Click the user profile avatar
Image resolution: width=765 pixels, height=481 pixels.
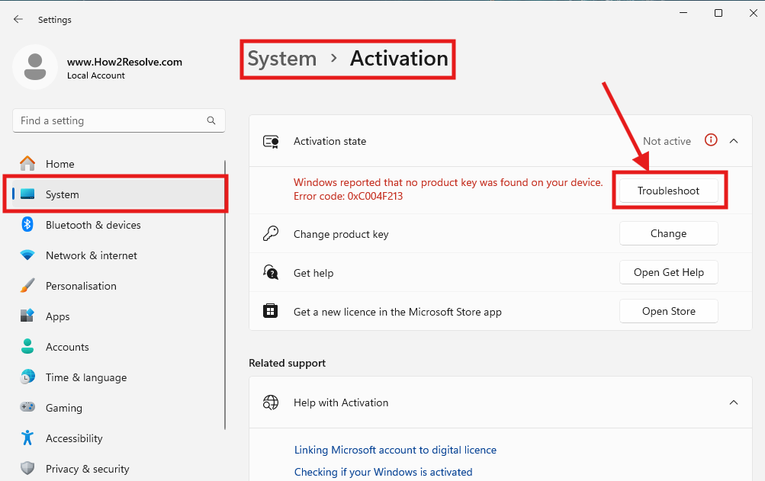pyautogui.click(x=35, y=67)
